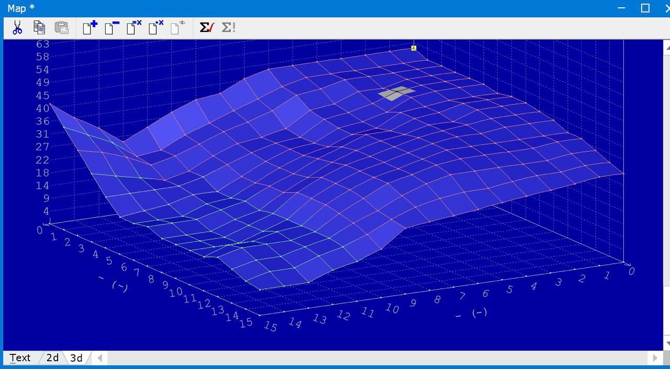Image resolution: width=670 pixels, height=369 pixels.
Task: Click the Paste clipboard icon
Action: pos(61,28)
